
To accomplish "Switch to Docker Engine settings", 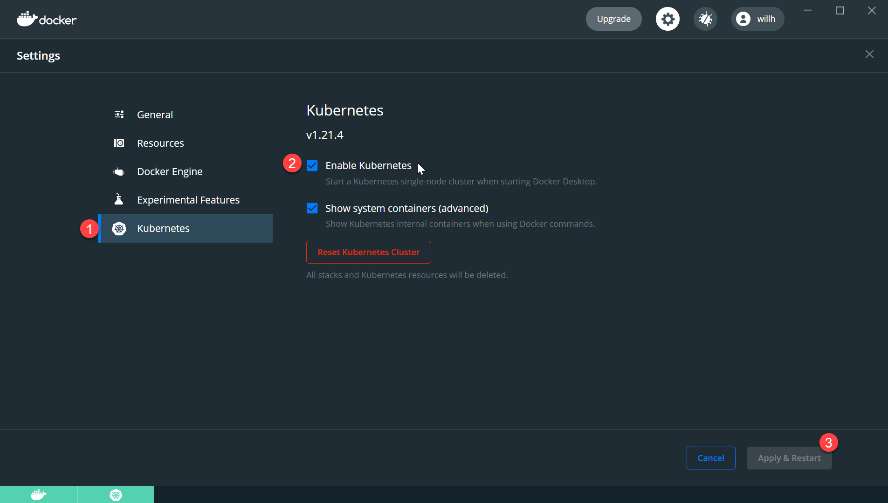I will [x=186, y=171].
